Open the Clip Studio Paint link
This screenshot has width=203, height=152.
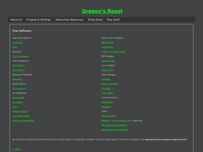click(21, 116)
